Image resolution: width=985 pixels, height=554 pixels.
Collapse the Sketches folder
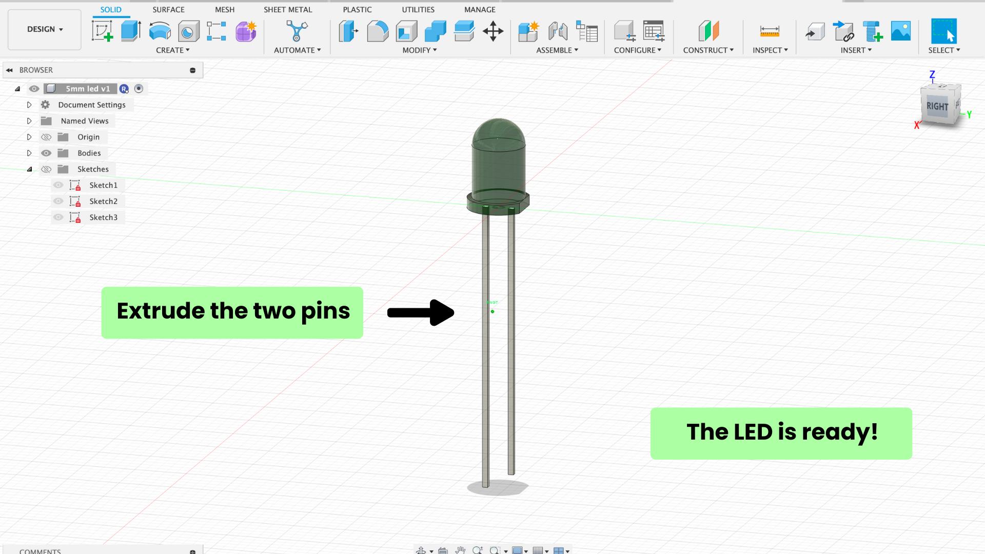(x=29, y=169)
